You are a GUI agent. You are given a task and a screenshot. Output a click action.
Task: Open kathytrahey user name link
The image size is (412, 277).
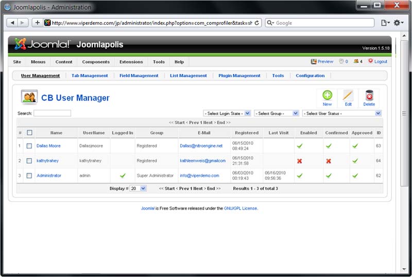(47, 161)
